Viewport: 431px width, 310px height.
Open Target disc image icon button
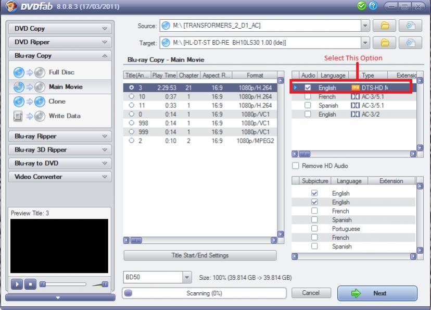coord(410,43)
